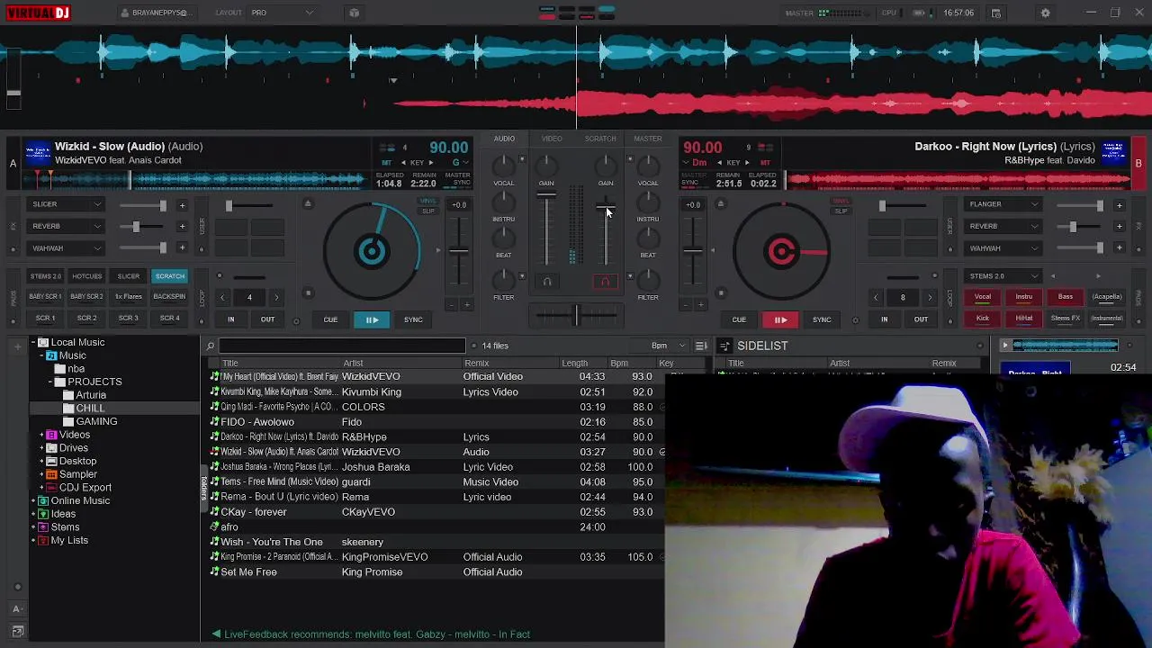Screen dimensions: 1152x648
Task: Click the search magnifier icon
Action: click(211, 346)
